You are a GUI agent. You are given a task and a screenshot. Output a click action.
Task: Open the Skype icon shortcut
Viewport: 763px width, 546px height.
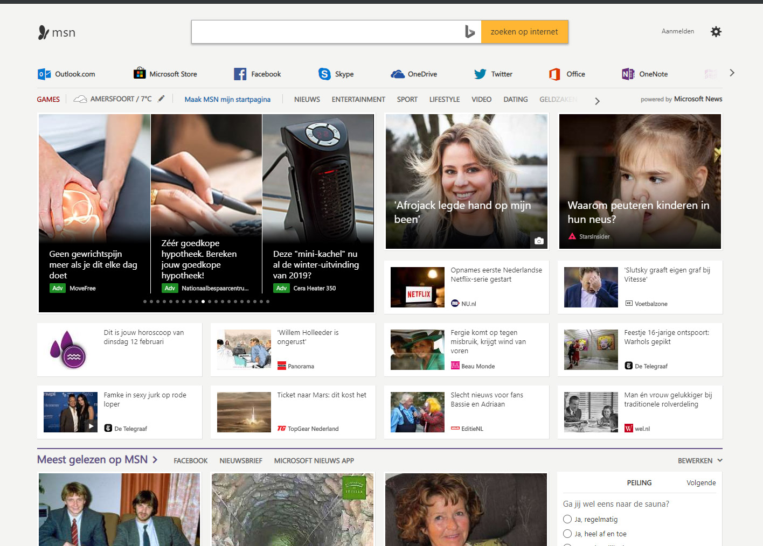pos(324,74)
